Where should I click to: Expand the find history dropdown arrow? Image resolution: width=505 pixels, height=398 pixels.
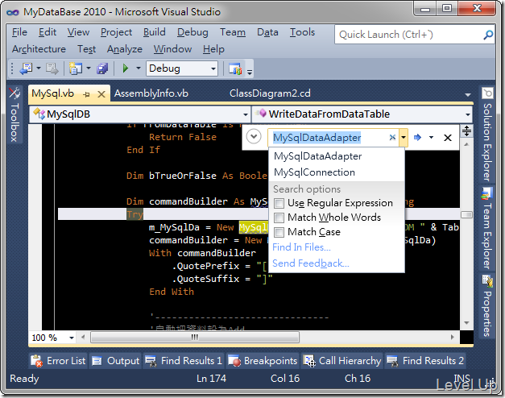pyautogui.click(x=404, y=138)
